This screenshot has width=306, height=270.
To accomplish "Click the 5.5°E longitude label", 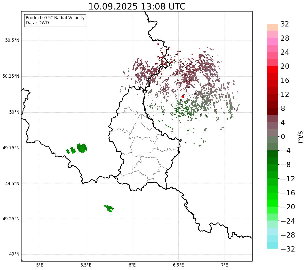I will click(86, 265).
